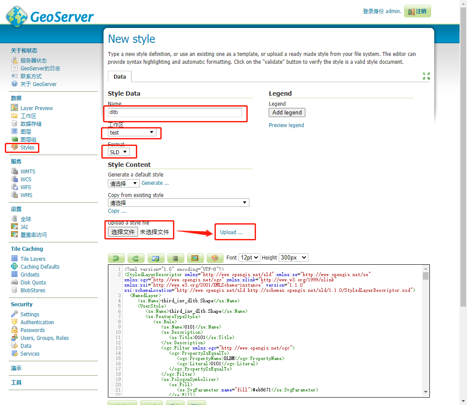Image resolution: width=467 pixels, height=405 pixels.
Task: Click the folder icon beside 工作区
Action: click(14, 115)
